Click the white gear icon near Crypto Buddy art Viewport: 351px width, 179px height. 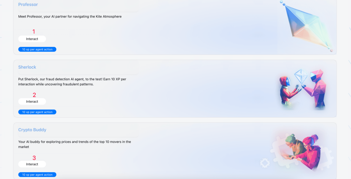pos(265,163)
